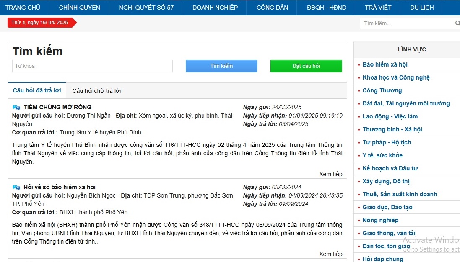This screenshot has height=262, width=460.
Task: Switch to Câu hỏi chờ trả lời tab
Action: click(x=96, y=91)
